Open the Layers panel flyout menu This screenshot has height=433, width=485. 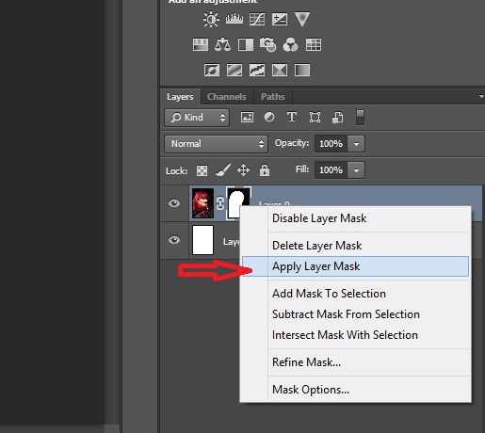(481, 96)
